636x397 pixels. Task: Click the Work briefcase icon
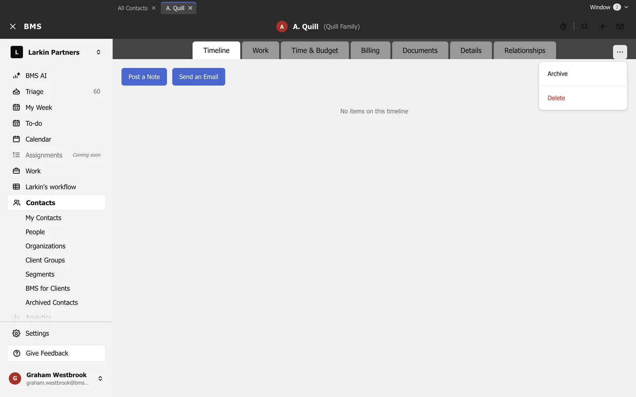click(16, 171)
